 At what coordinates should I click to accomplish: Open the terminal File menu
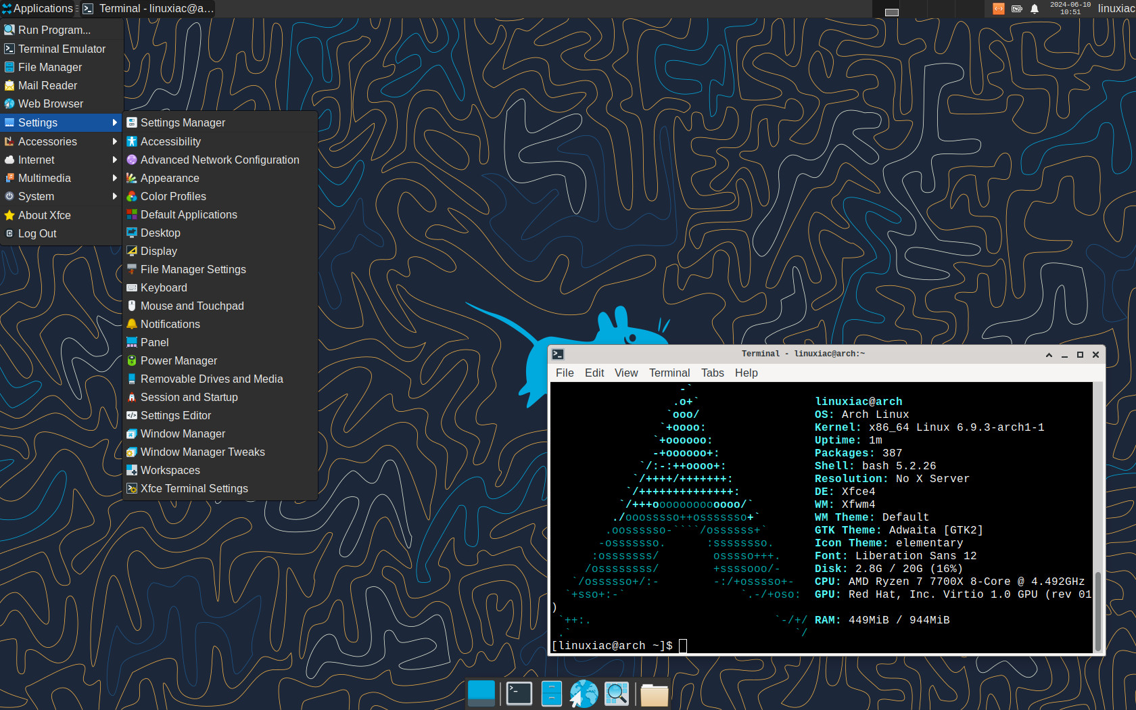tap(565, 373)
